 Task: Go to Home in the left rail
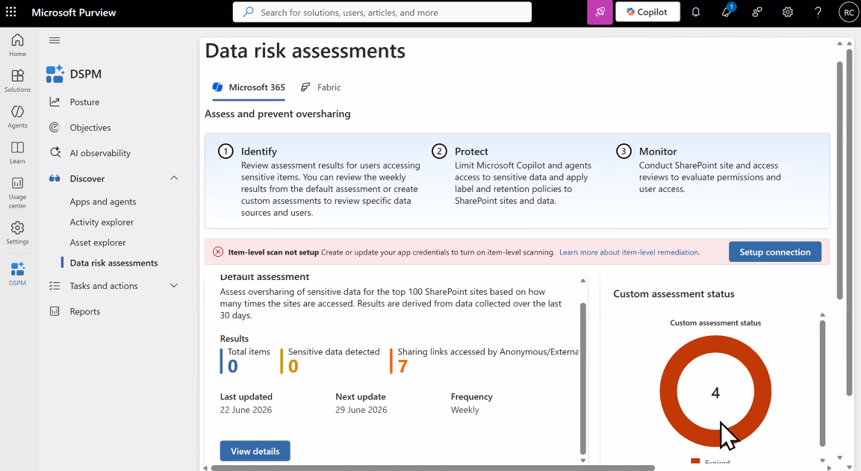click(x=18, y=45)
